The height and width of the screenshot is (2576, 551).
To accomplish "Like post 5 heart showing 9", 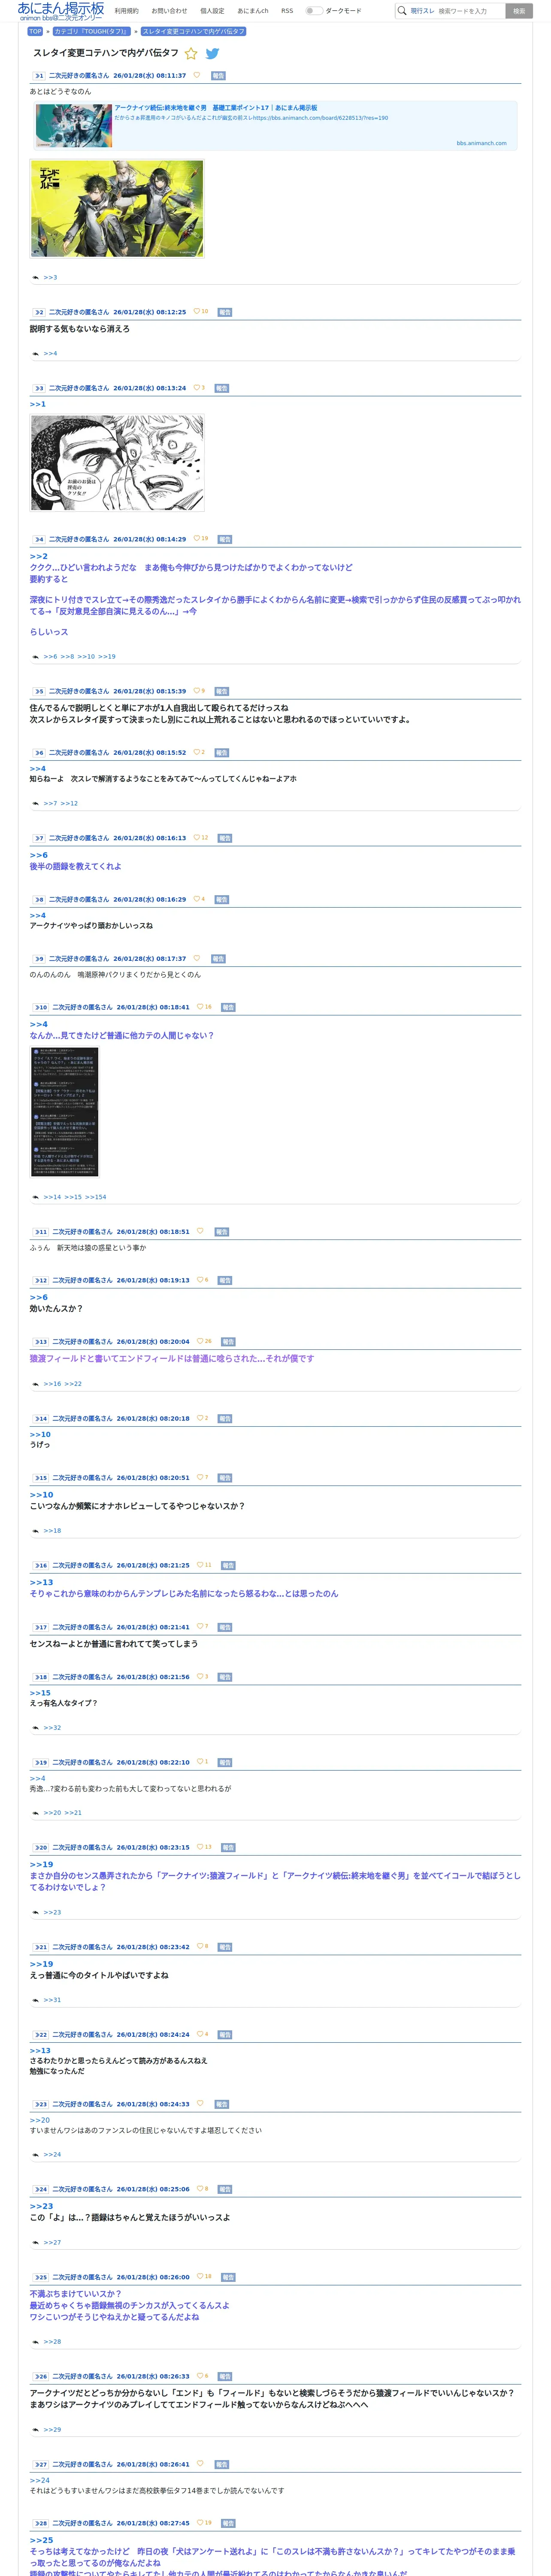I will click(197, 690).
